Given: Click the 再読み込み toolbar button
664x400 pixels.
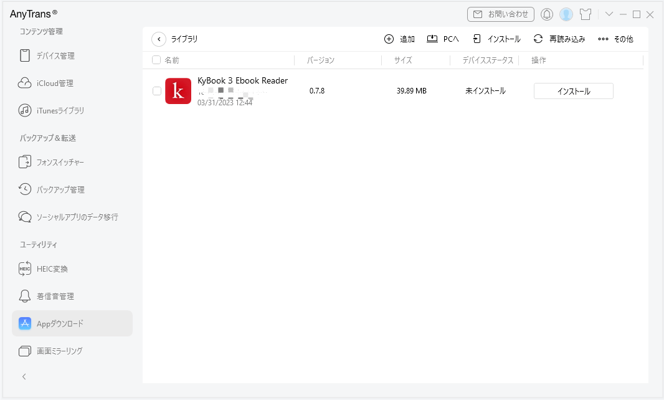Looking at the screenshot, I should [559, 39].
